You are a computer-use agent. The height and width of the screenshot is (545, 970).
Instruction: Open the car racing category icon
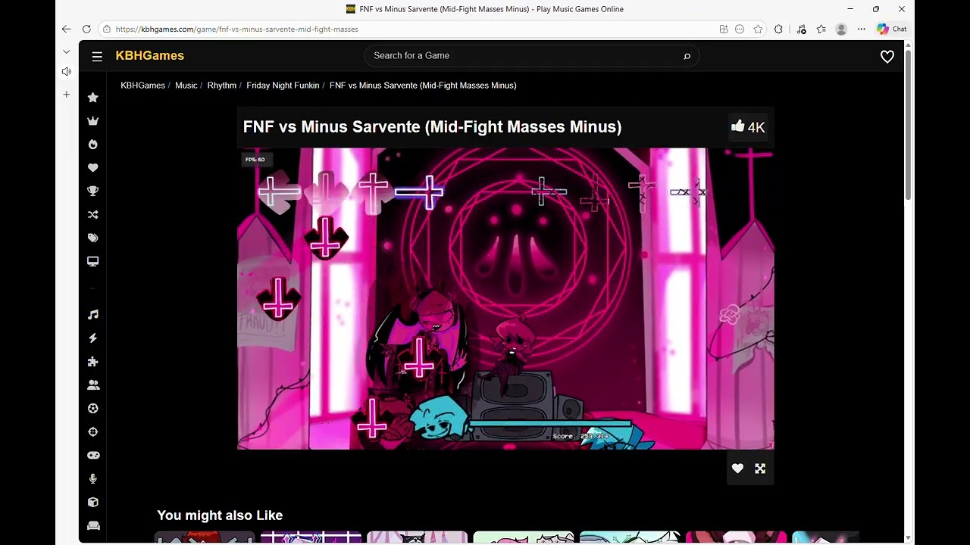pyautogui.click(x=93, y=525)
